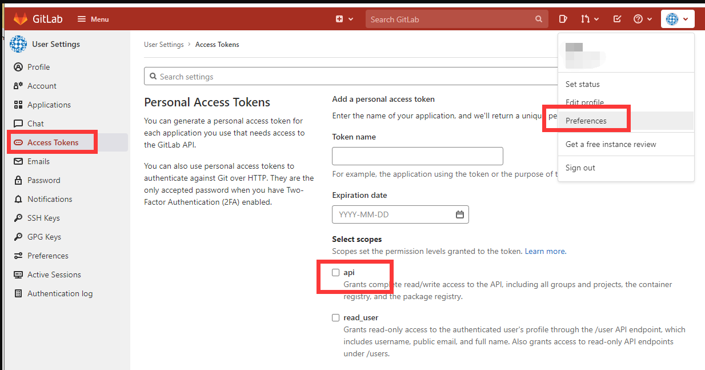Click Get a free instance review

(611, 144)
